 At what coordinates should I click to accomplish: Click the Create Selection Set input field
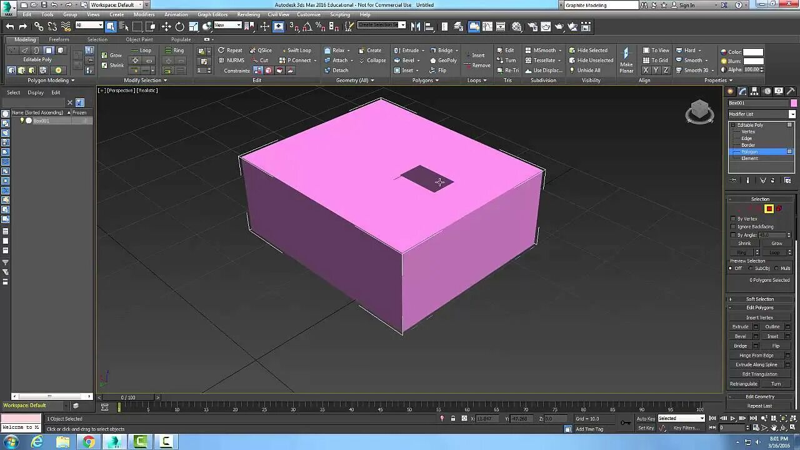pos(379,26)
